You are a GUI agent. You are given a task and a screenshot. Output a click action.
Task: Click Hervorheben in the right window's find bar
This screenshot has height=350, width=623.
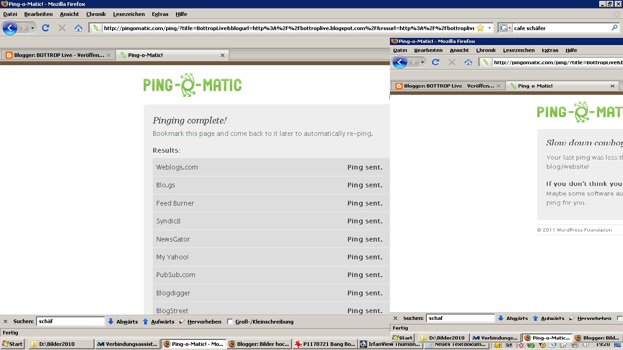[x=590, y=318]
